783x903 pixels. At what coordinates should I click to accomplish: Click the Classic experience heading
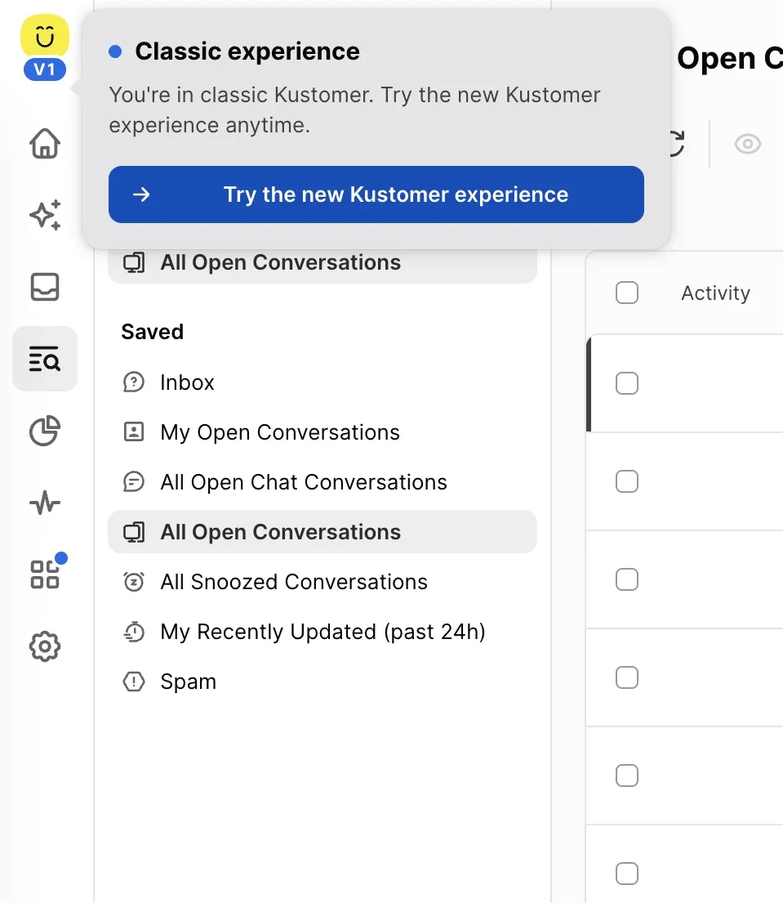point(247,51)
